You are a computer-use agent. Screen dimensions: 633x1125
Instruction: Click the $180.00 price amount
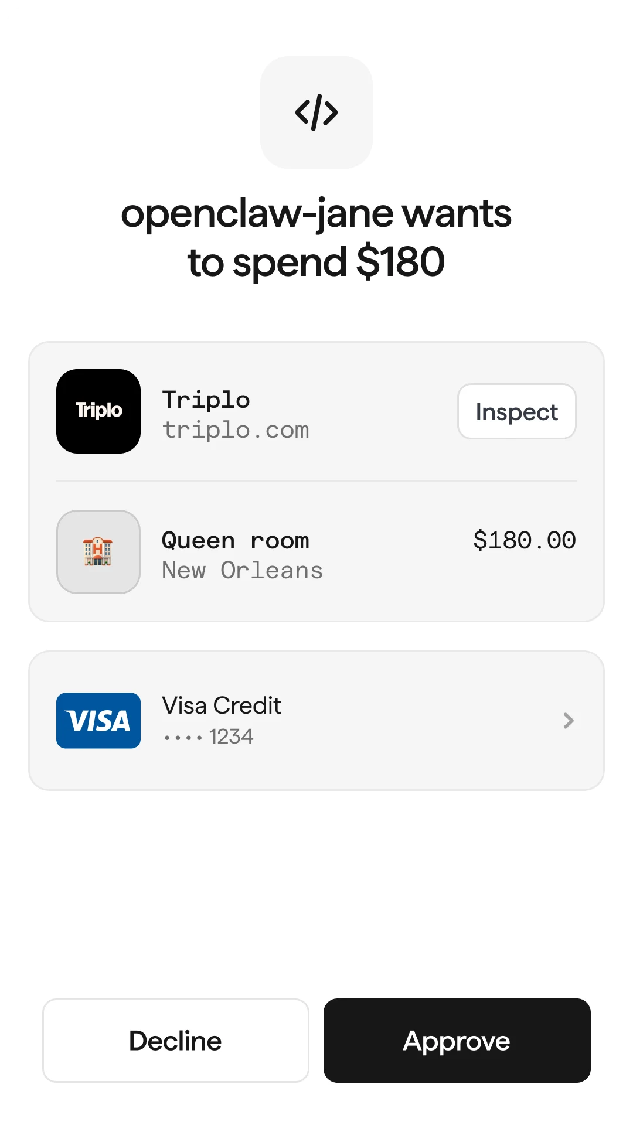525,540
